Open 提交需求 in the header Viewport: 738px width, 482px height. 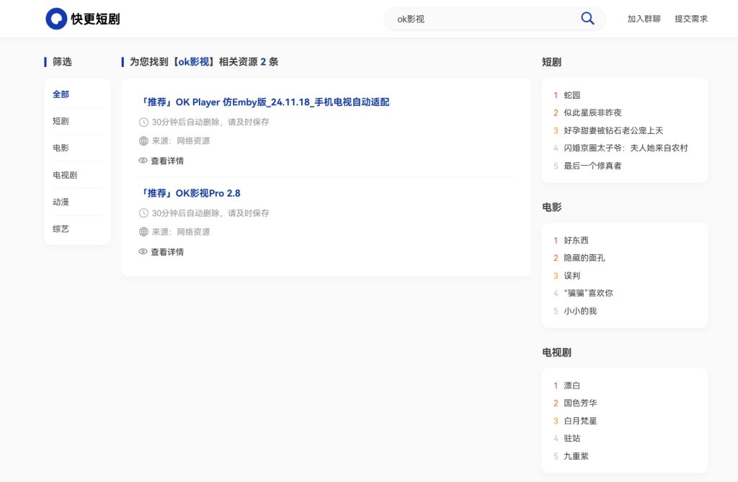tap(690, 19)
